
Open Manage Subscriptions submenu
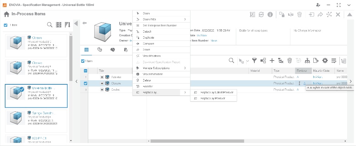coord(161,68)
